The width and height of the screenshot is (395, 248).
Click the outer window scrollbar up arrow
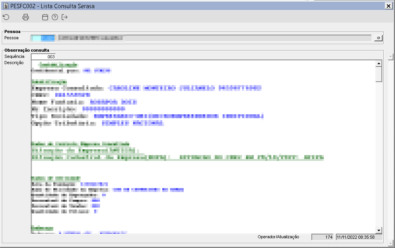[x=390, y=57]
